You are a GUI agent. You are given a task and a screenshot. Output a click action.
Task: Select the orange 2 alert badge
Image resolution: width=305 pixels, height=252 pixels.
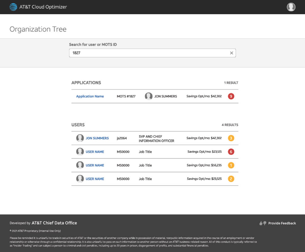pos(231,179)
